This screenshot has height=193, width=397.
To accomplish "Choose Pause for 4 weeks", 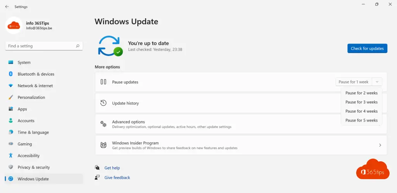I will click(361, 111).
